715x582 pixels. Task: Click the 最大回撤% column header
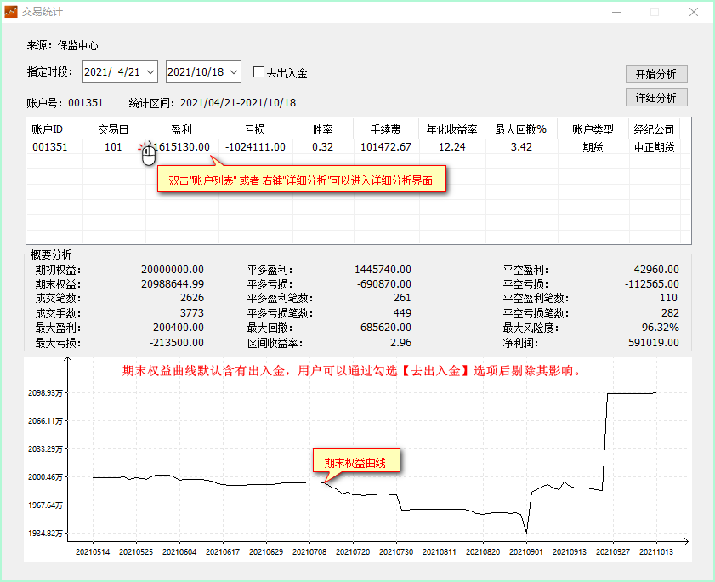(521, 129)
